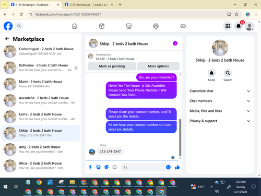Open the account profile menu
This screenshot has width=261, height=196.
click(250, 26)
